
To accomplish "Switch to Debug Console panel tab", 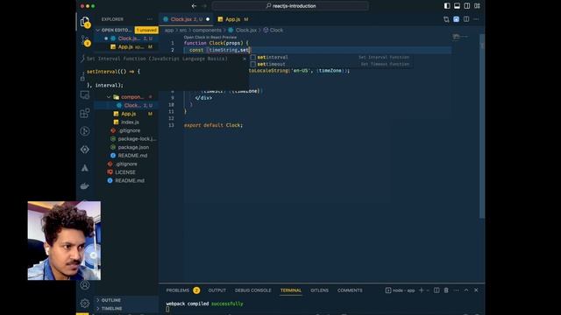I will click(x=253, y=290).
